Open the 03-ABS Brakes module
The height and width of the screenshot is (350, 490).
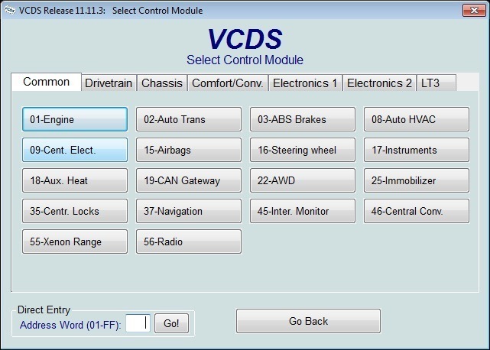(x=303, y=119)
